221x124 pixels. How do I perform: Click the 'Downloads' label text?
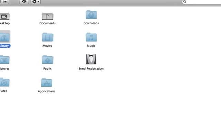point(91,23)
